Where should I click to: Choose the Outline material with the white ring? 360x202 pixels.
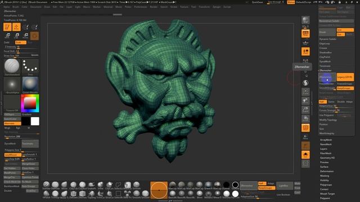(x=235, y=185)
